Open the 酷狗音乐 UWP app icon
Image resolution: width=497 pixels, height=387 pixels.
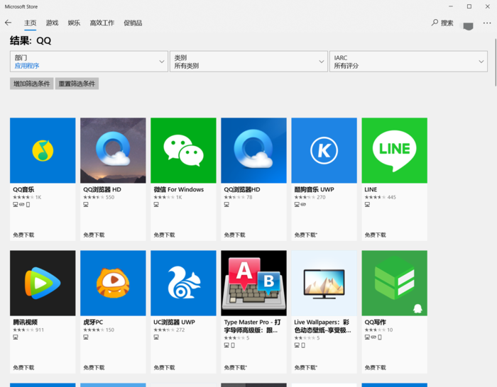pyautogui.click(x=324, y=150)
